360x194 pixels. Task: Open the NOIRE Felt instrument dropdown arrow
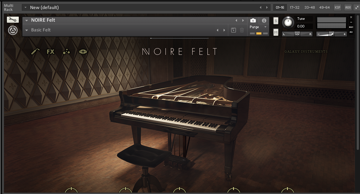point(27,20)
